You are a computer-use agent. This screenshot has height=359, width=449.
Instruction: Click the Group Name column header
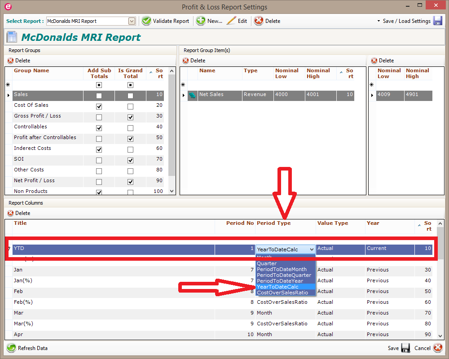tap(48, 73)
